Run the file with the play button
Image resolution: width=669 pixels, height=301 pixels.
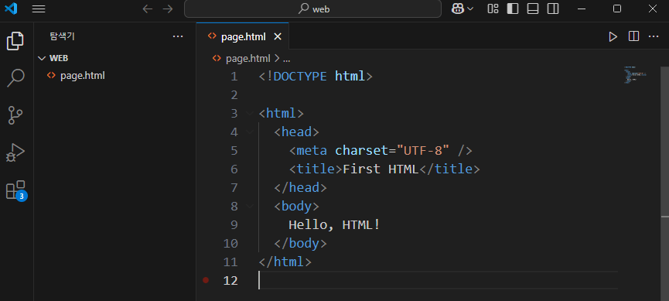[x=613, y=36]
